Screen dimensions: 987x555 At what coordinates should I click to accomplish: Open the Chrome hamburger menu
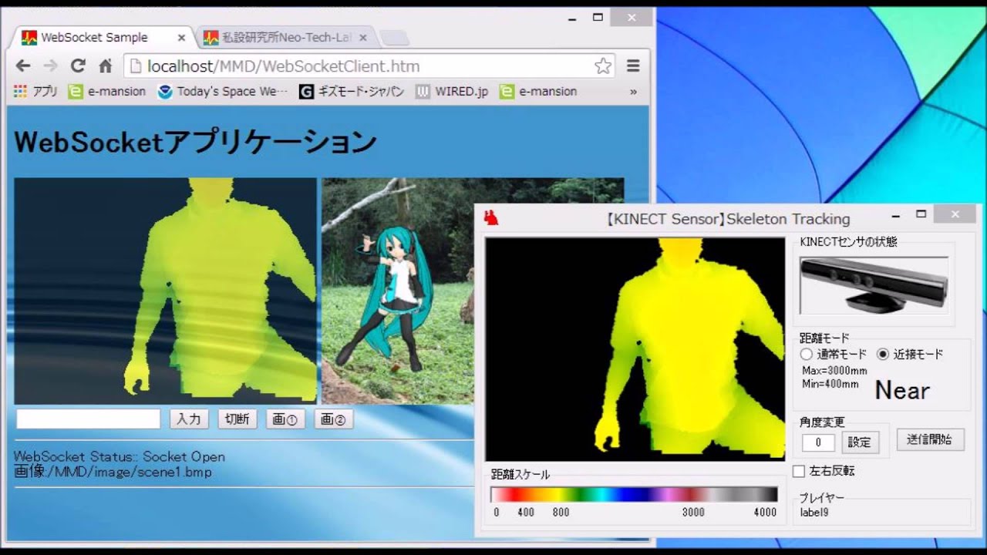633,66
